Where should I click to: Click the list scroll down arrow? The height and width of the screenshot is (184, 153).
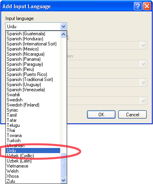tap(63, 180)
